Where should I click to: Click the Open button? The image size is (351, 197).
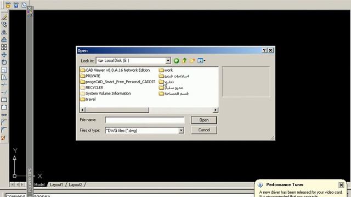pos(204,120)
